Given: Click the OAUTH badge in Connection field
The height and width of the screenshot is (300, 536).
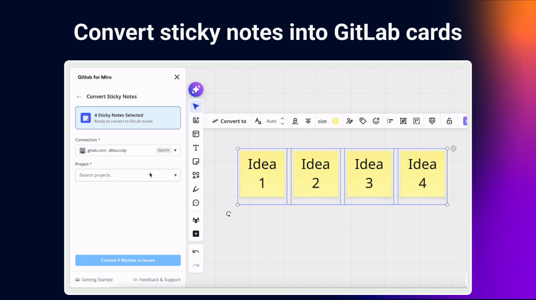Looking at the screenshot, I should tap(164, 150).
